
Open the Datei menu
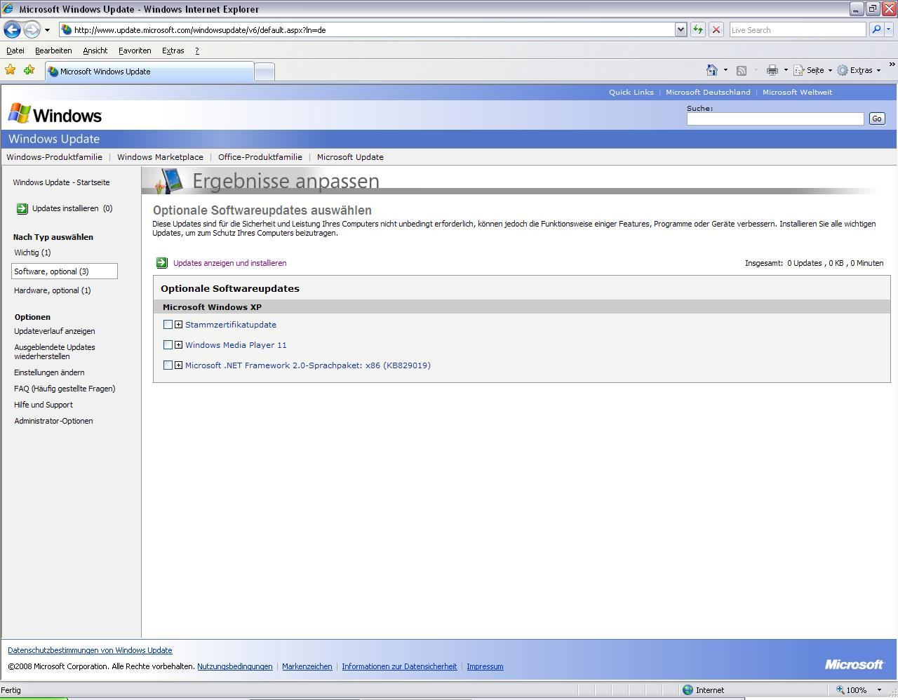coord(15,51)
